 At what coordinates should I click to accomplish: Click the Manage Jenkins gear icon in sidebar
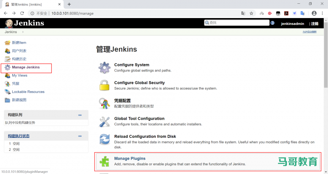point(7,67)
